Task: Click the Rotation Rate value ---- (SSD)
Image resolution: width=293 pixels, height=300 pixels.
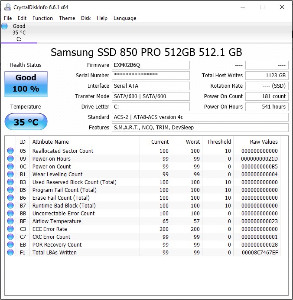Action: click(267, 86)
